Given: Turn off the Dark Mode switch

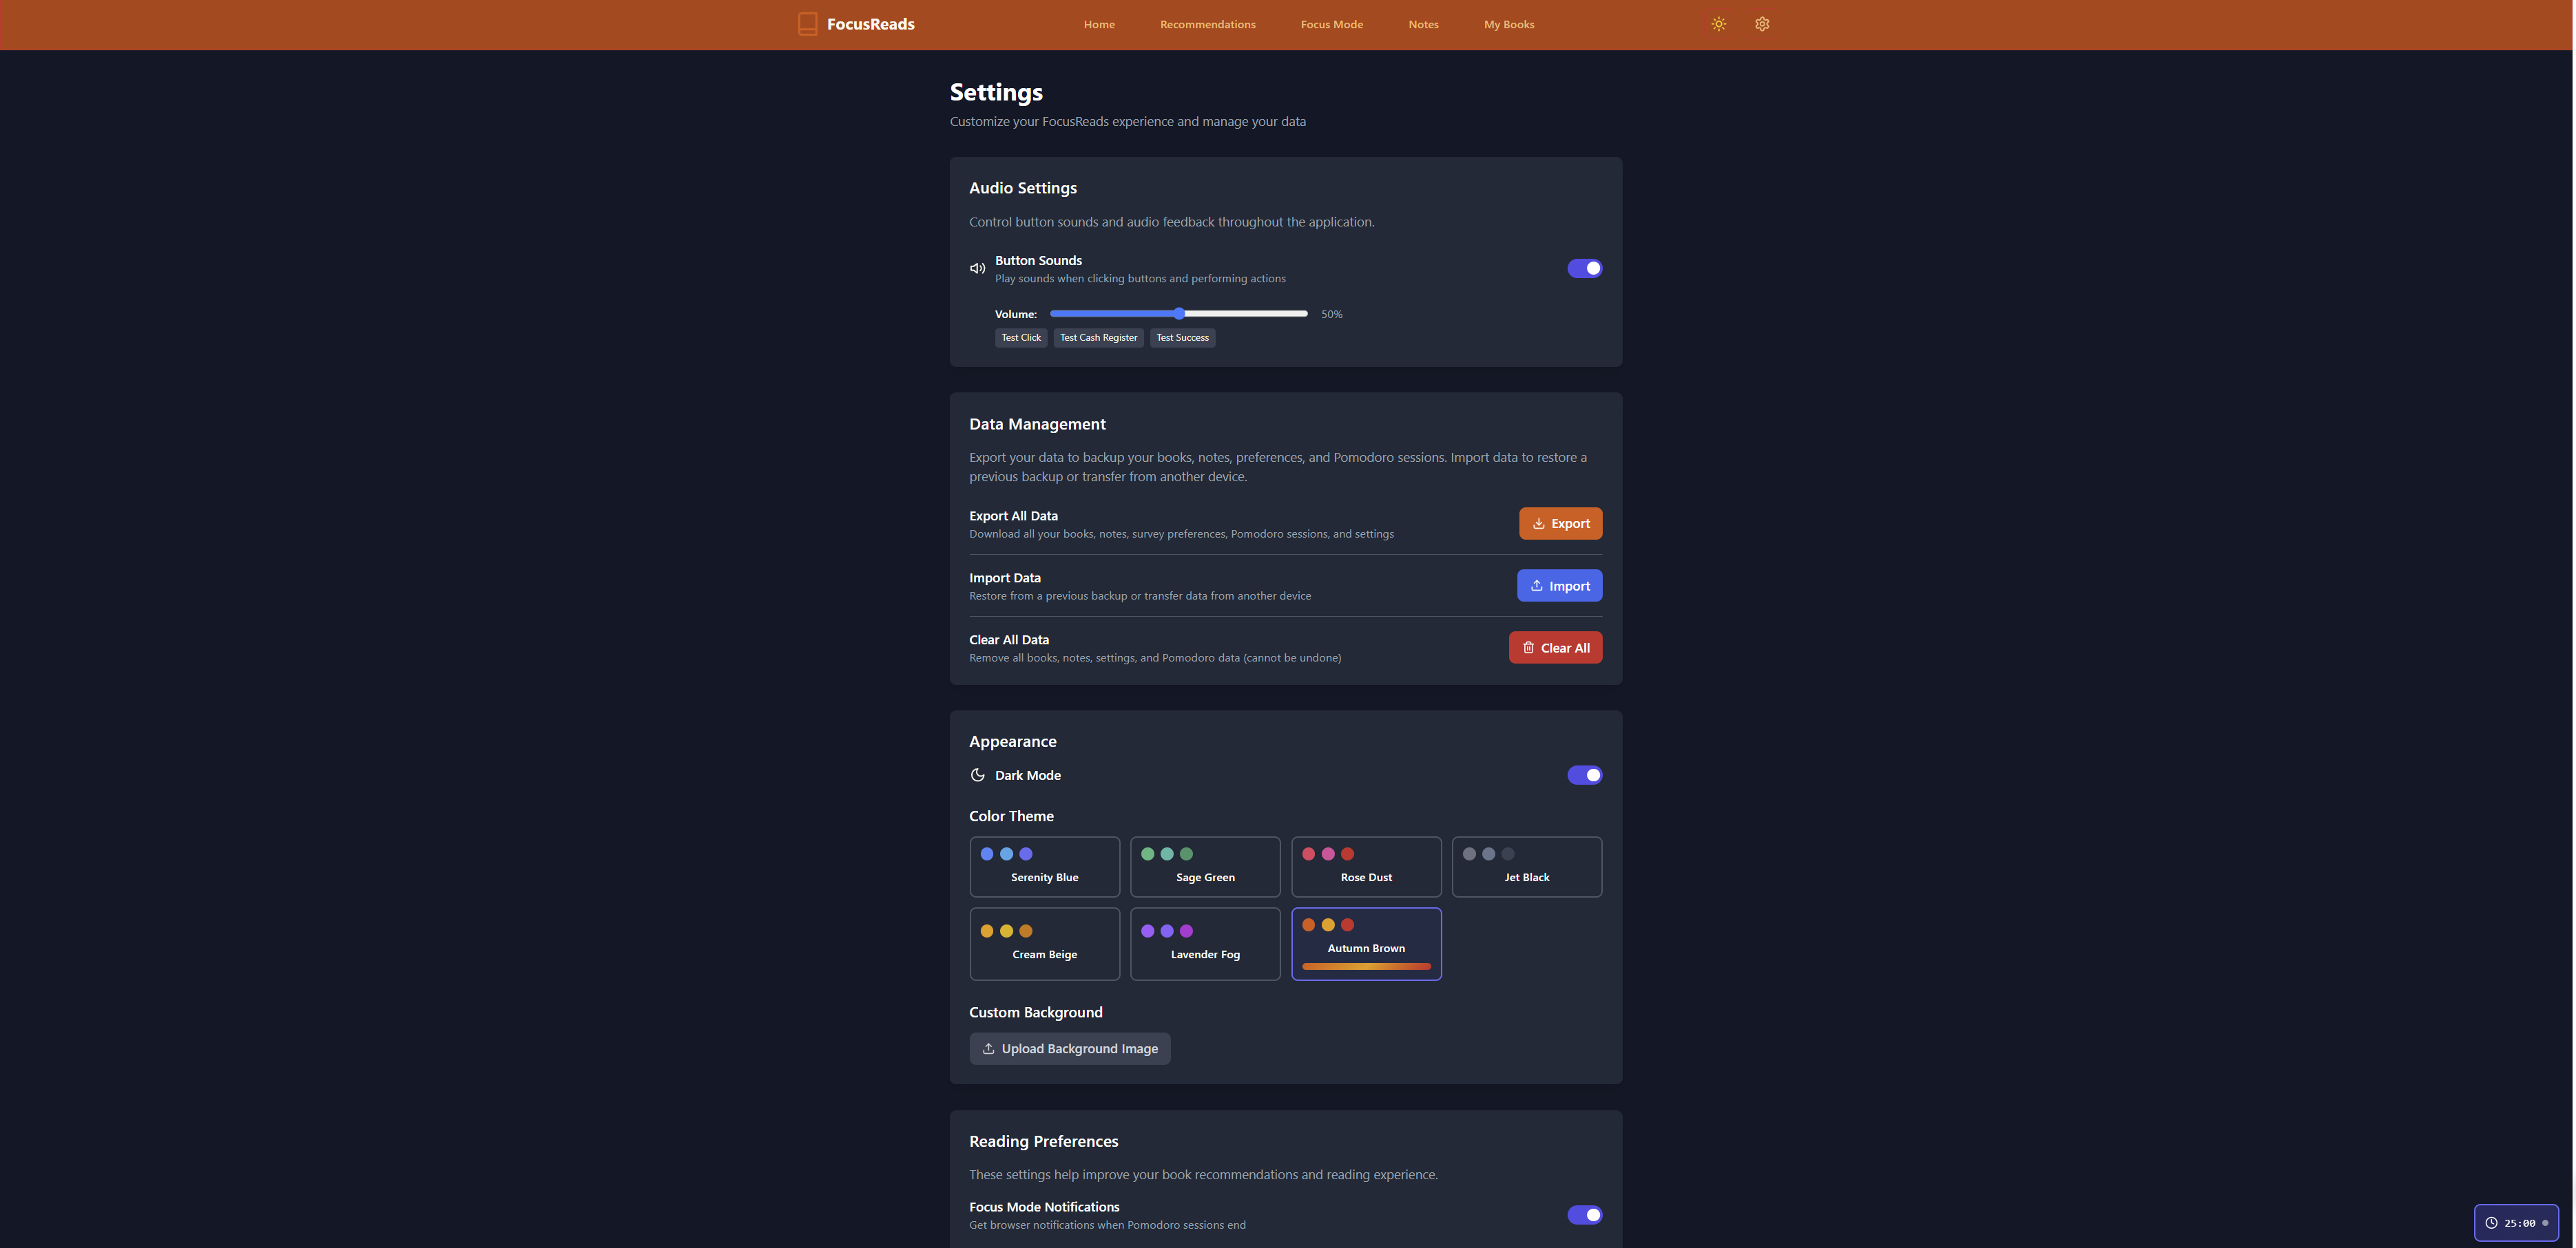Looking at the screenshot, I should pyautogui.click(x=1584, y=775).
